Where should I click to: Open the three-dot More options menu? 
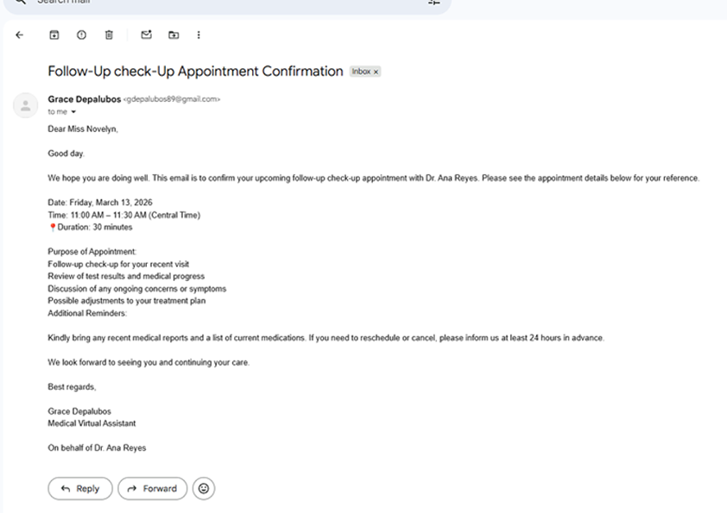pos(199,34)
